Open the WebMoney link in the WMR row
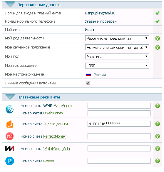 (x=63, y=106)
